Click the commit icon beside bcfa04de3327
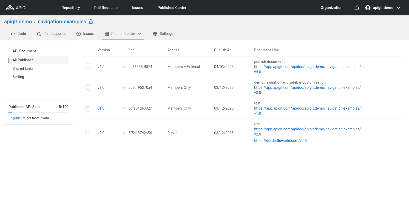This screenshot has width=409, height=223. (x=124, y=108)
